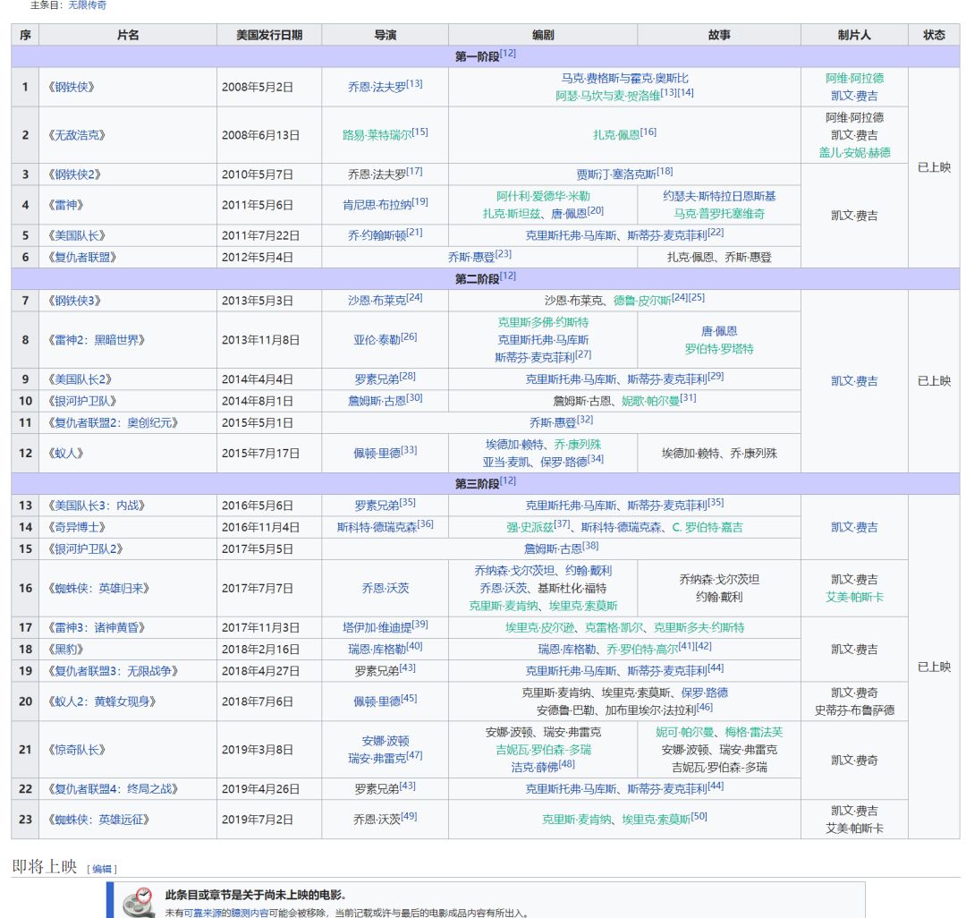Open director 斯科特·德瑞克森 link in 导演 column
This screenshot has width=966, height=918.
click(377, 527)
